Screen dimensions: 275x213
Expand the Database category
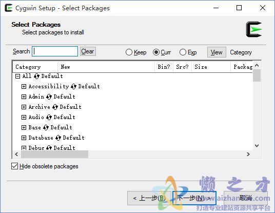[24, 138]
